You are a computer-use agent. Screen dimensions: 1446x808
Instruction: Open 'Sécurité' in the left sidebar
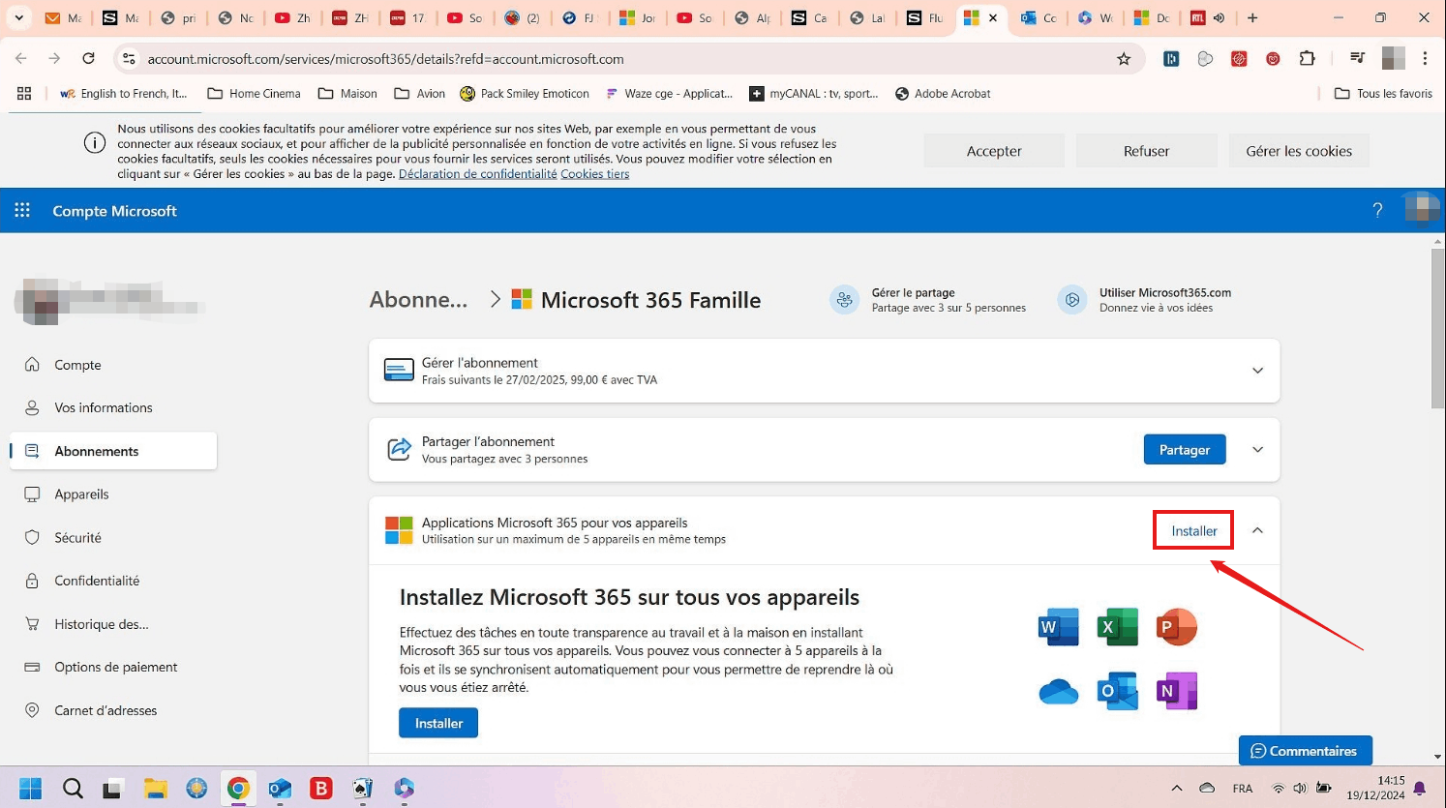79,537
